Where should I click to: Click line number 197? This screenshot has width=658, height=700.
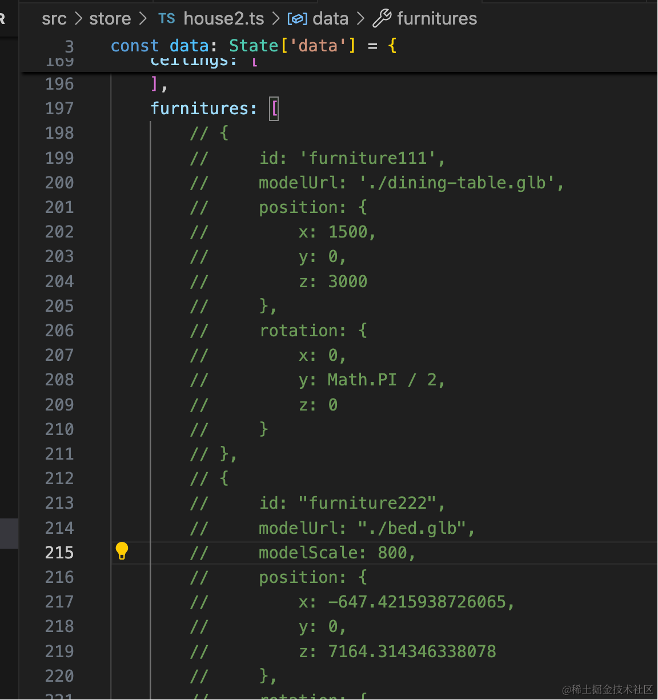click(59, 108)
